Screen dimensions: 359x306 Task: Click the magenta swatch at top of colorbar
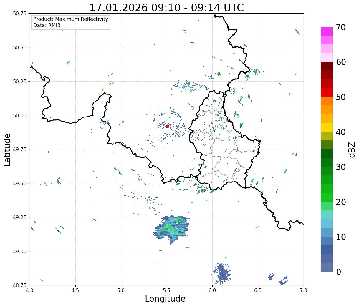point(327,31)
